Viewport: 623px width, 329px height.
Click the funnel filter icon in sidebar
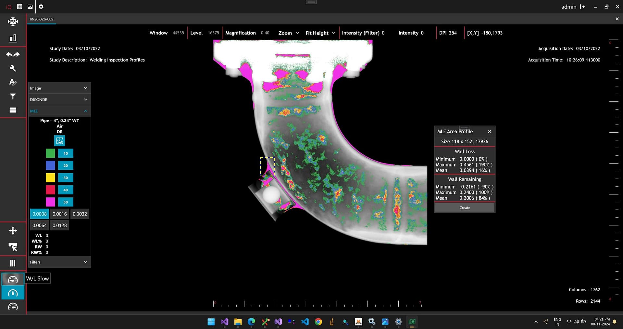point(13,96)
